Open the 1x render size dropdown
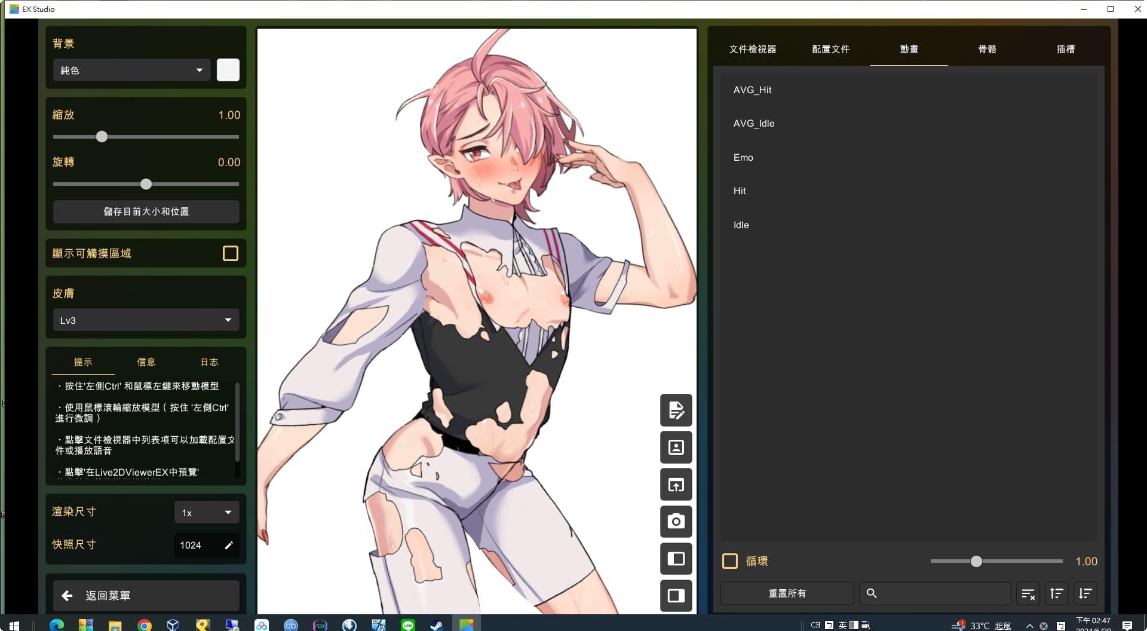Image resolution: width=1147 pixels, height=631 pixels. point(206,513)
